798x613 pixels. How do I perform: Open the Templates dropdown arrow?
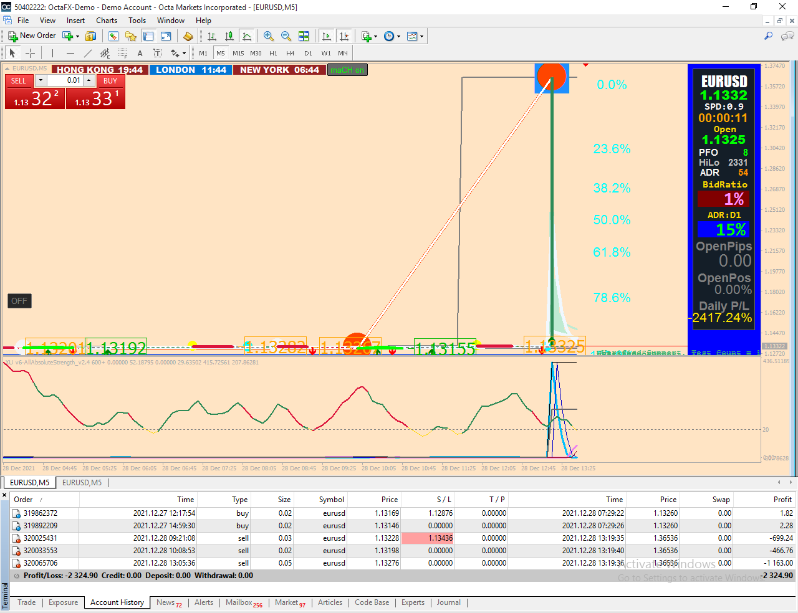coord(422,37)
